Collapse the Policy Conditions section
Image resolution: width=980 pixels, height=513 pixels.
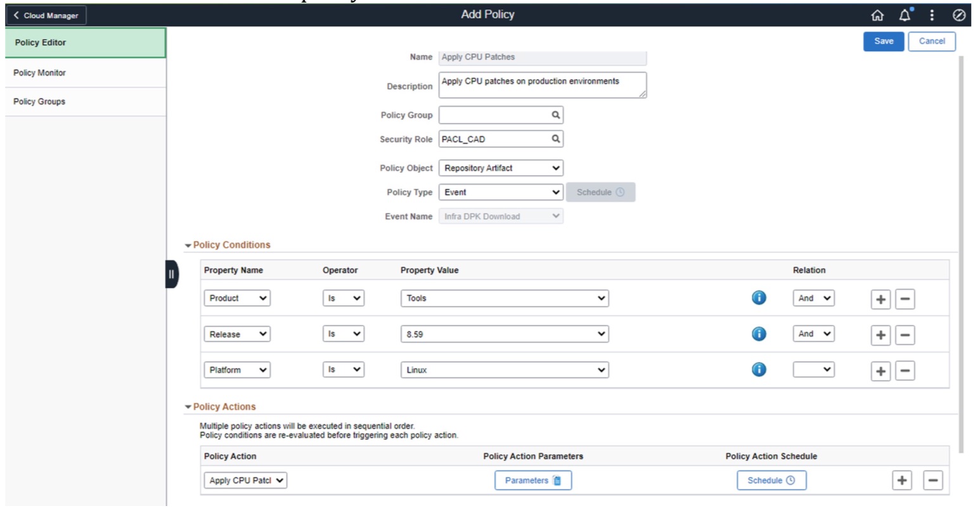click(188, 246)
